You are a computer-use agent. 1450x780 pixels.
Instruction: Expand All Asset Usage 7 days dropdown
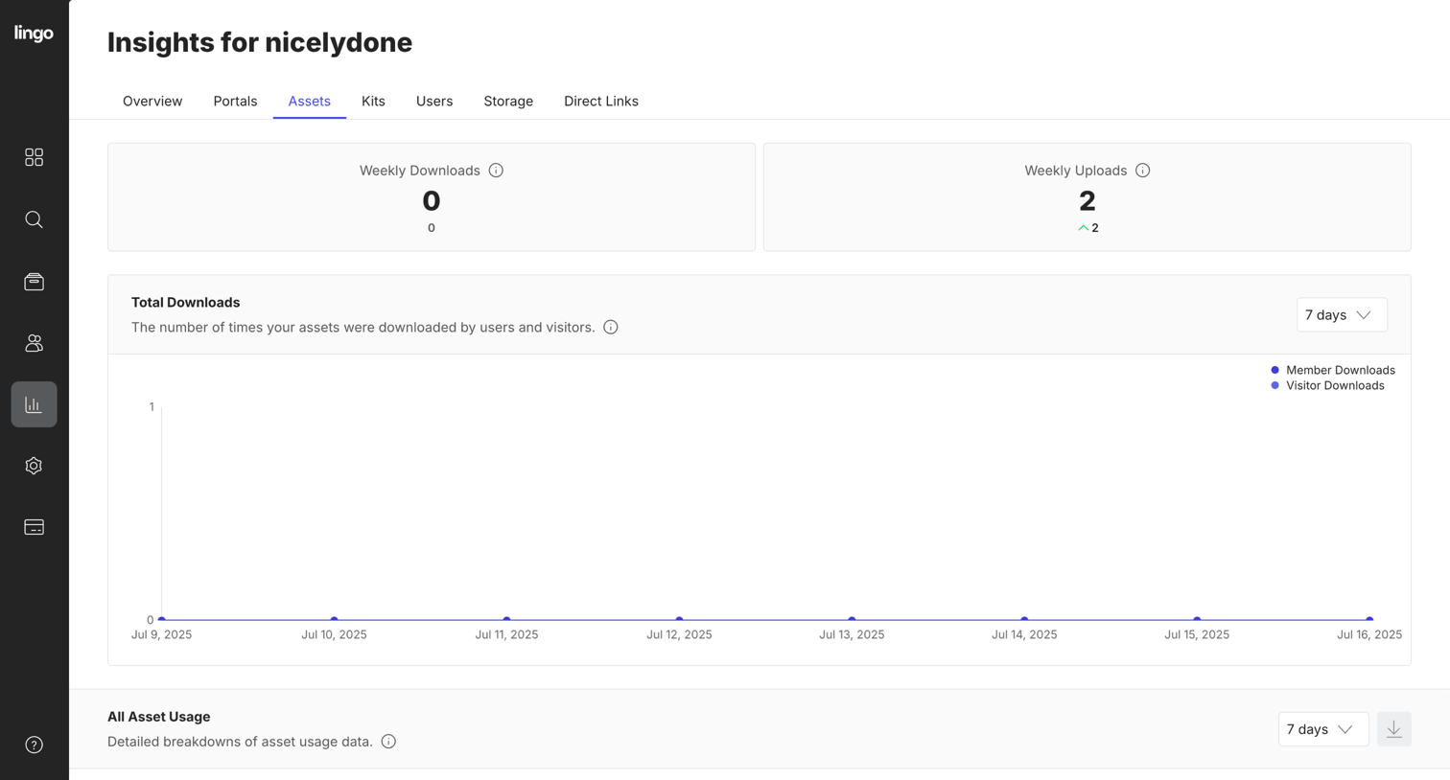[1323, 729]
